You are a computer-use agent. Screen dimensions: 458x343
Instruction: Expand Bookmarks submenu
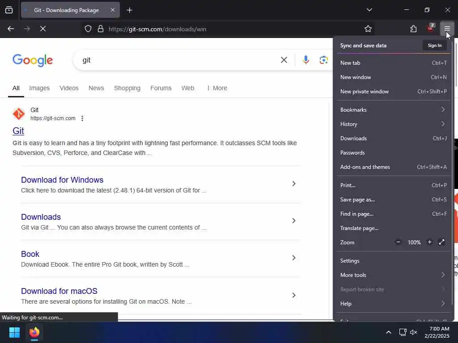coord(394,110)
